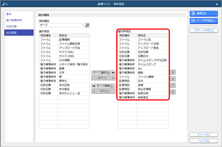Image resolution: width=222 pixels, height=147 pixels.
Task: Select ファイル種類 row in 選択済項目
Action: pos(143,77)
